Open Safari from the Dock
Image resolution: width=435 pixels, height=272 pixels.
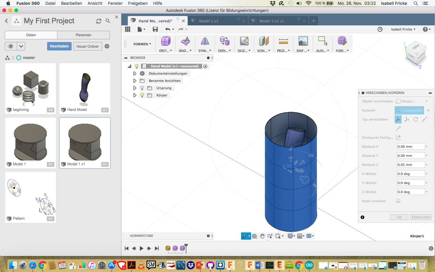[33, 265]
